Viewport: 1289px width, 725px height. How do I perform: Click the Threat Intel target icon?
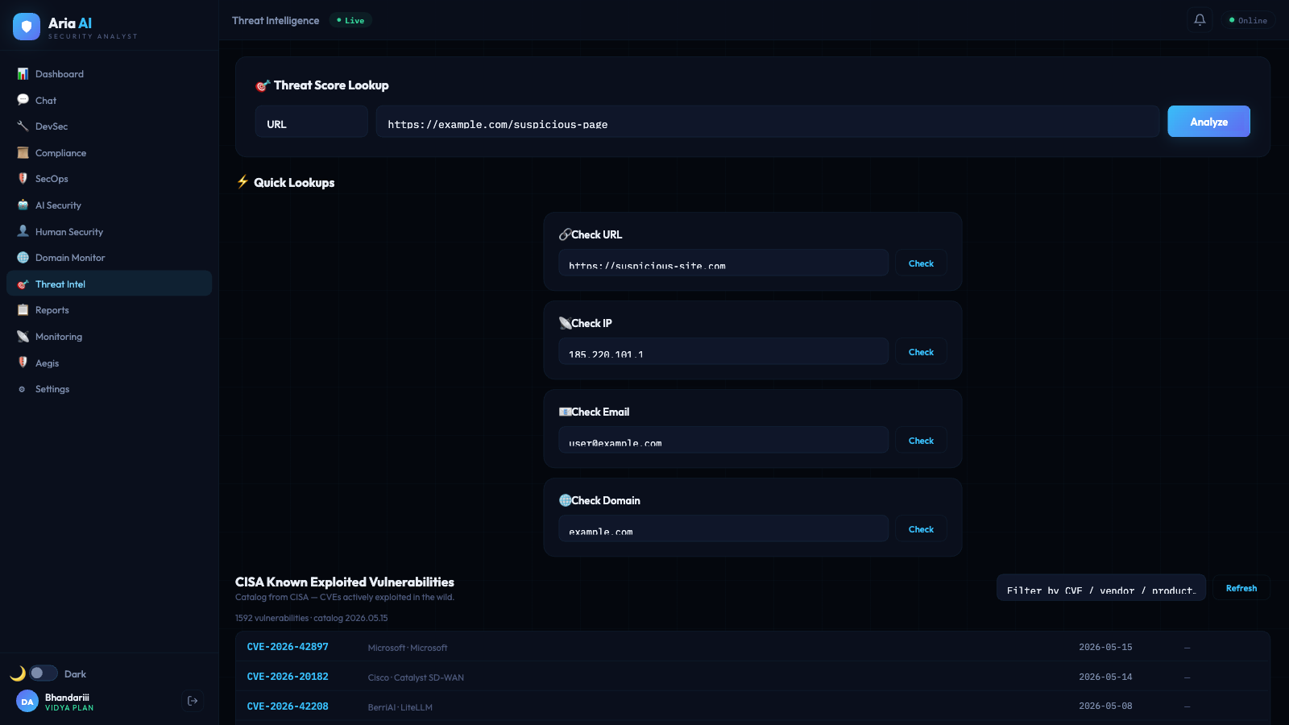(23, 284)
